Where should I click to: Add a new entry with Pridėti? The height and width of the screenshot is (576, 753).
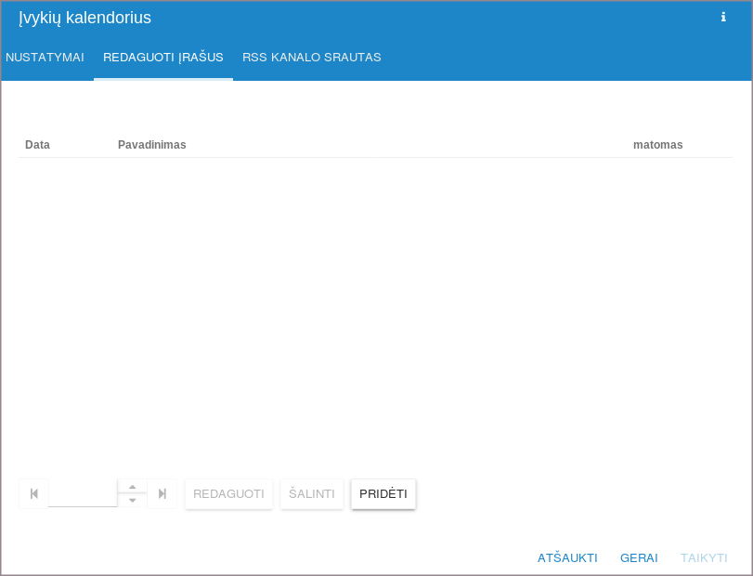coord(383,494)
